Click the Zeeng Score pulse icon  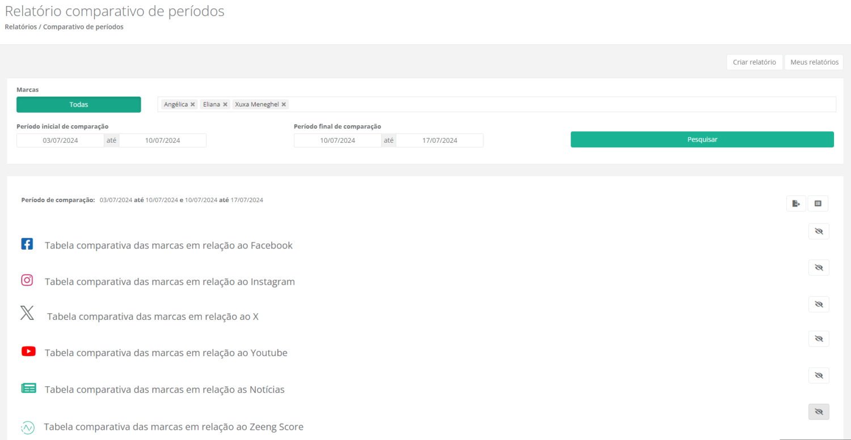[x=27, y=428]
